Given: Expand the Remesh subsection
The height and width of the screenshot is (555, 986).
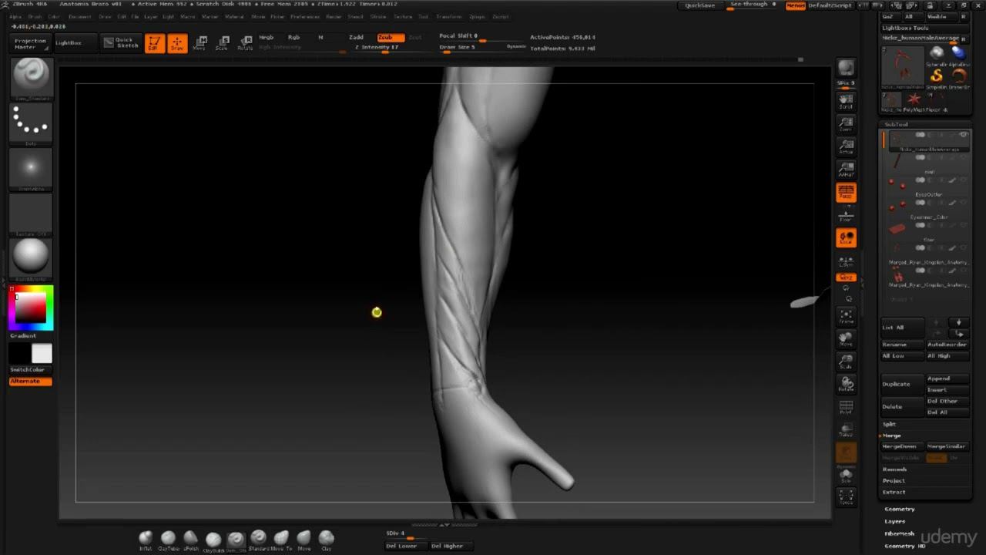Looking at the screenshot, I should [894, 469].
